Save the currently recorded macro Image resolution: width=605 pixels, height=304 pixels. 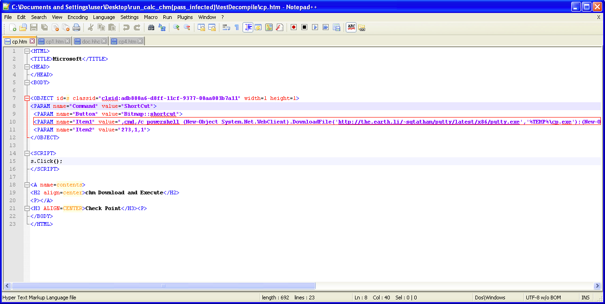coord(337,27)
